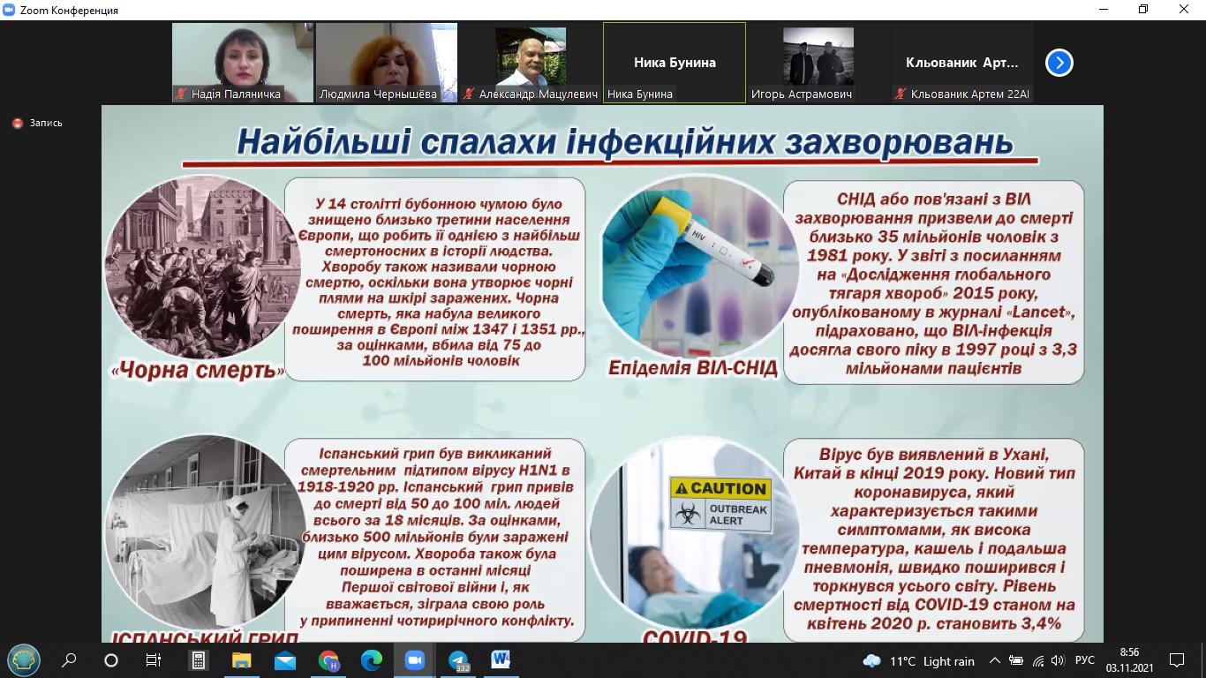The width and height of the screenshot is (1206, 678).
Task: Click muted microphone icon on Кльованик Артем
Action: tap(901, 94)
